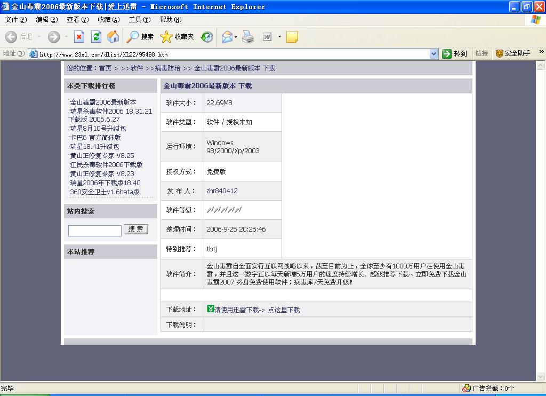This screenshot has width=546, height=396.
Task: Open 瑞星18.41升级包 link
Action: (94, 146)
